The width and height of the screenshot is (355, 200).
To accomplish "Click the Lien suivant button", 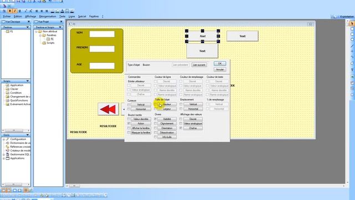I will (x=199, y=65).
